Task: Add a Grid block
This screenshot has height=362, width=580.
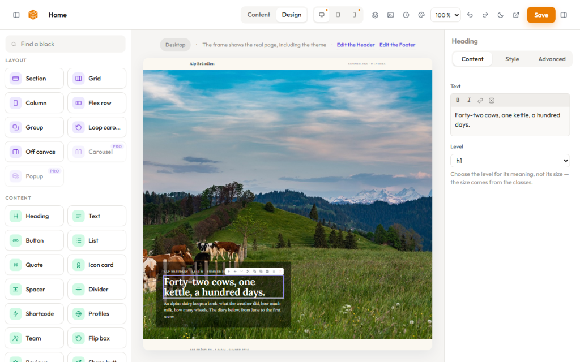Action: pos(97,78)
